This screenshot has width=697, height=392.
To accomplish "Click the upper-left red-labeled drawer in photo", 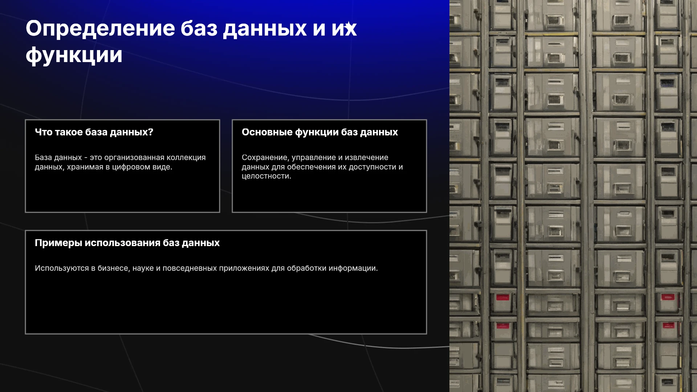I will point(503,298).
